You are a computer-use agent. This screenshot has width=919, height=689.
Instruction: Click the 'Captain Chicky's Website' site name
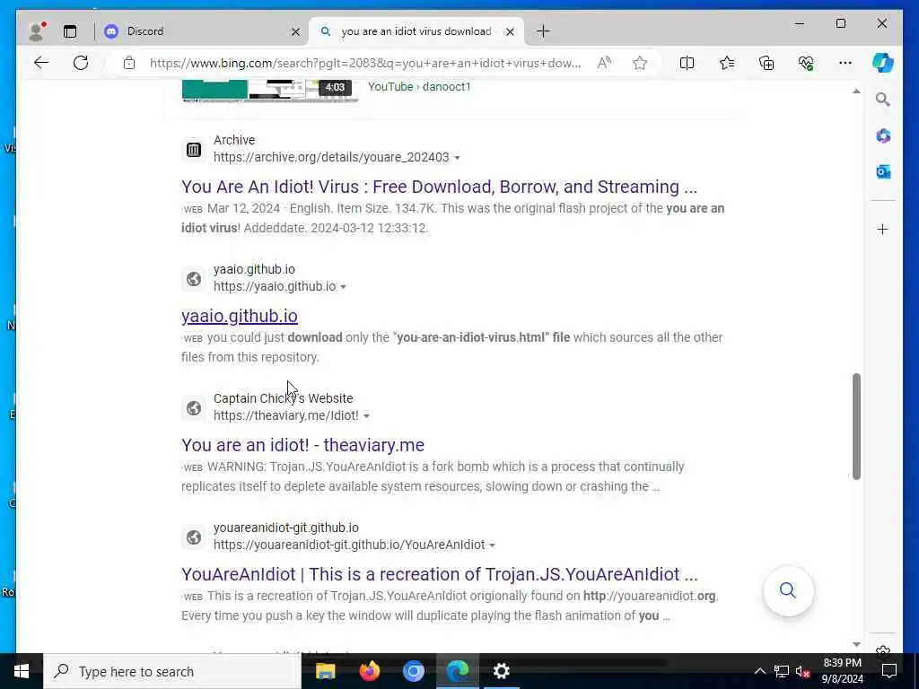[x=283, y=398]
